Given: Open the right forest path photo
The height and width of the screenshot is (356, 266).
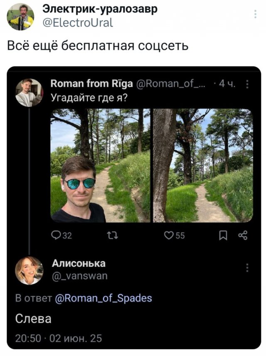Looking at the screenshot, I should [x=203, y=165].
